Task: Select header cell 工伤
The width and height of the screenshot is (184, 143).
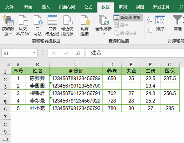Action: pos(150,71)
